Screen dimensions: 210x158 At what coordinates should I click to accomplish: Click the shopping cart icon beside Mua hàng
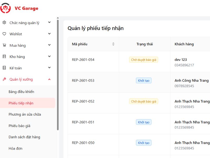pyautogui.click(x=5, y=45)
